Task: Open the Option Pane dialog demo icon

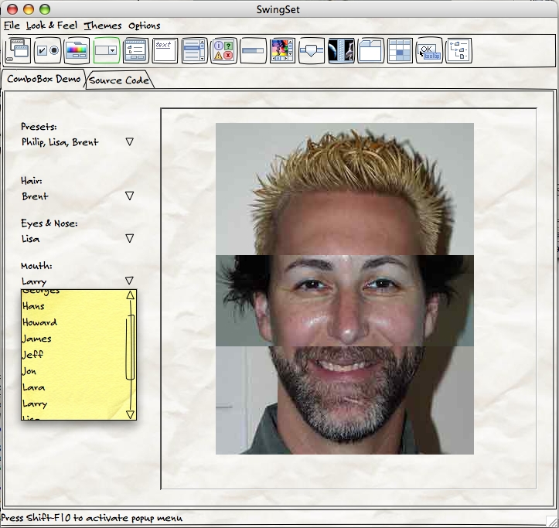Action: point(223,51)
